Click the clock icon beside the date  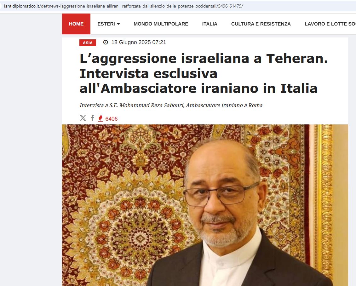tap(106, 42)
